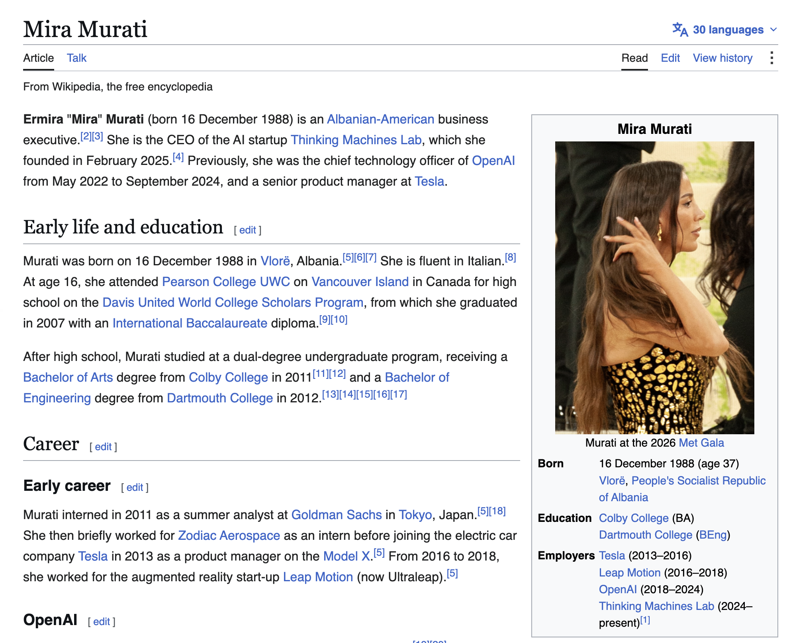Switch to the Talk tab
The image size is (787, 643).
pos(76,58)
